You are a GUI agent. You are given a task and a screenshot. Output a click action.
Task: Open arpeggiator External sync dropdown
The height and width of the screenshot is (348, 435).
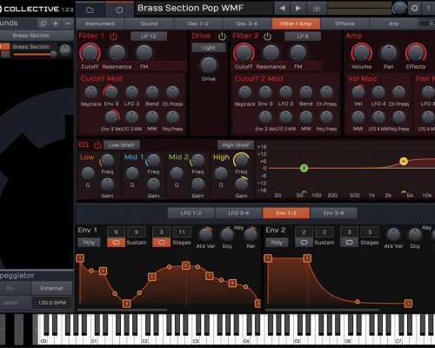pyautogui.click(x=52, y=288)
